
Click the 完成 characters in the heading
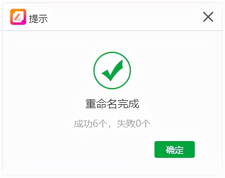pyautogui.click(x=128, y=104)
